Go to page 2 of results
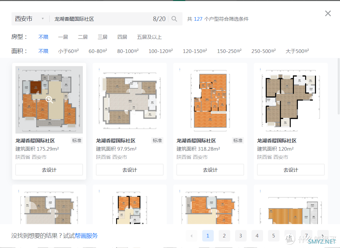 tap(224, 236)
